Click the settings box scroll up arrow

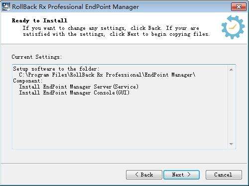pos(231,70)
